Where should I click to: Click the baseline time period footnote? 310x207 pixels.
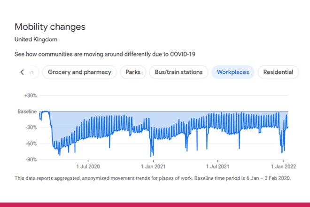[x=153, y=178]
